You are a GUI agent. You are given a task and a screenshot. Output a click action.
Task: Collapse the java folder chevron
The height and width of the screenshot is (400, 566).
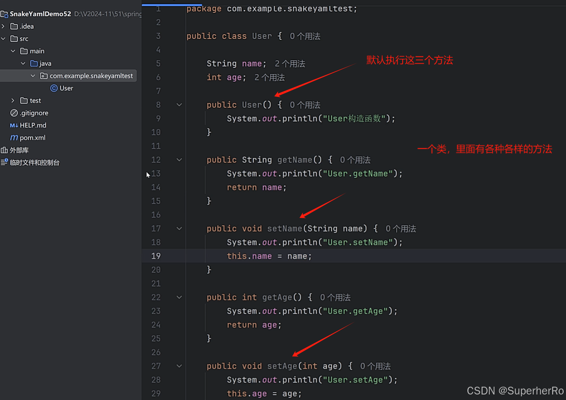click(x=23, y=63)
